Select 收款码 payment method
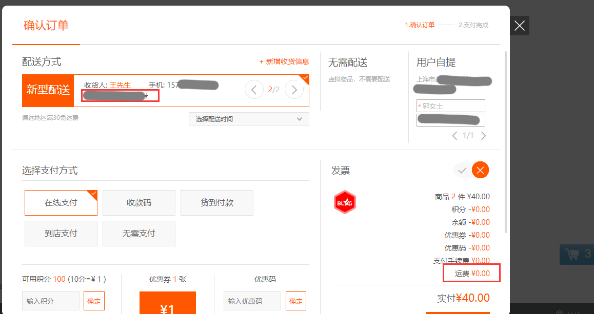 (139, 203)
